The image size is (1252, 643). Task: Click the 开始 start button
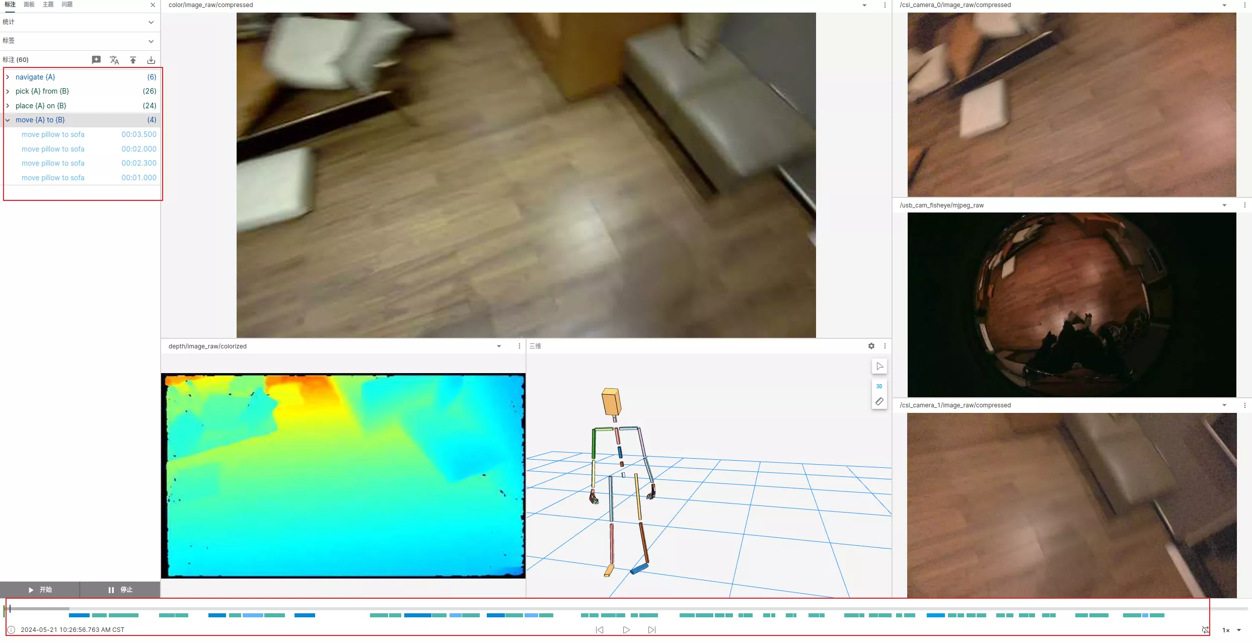click(40, 590)
